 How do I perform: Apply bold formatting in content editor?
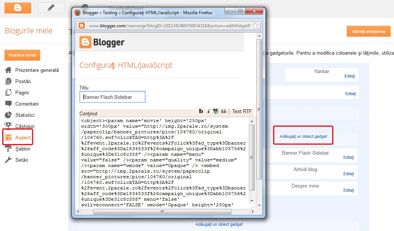201,111
